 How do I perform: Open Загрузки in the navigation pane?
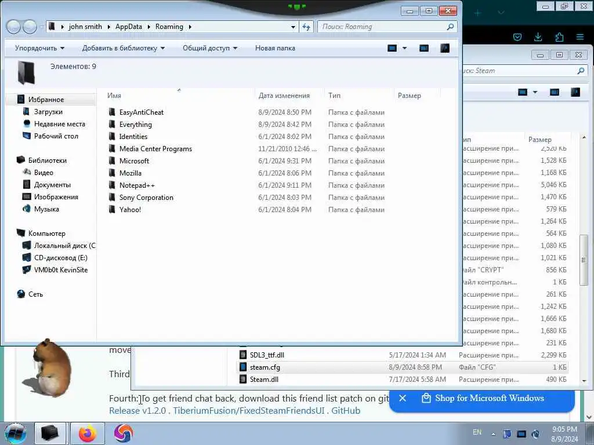(x=48, y=112)
